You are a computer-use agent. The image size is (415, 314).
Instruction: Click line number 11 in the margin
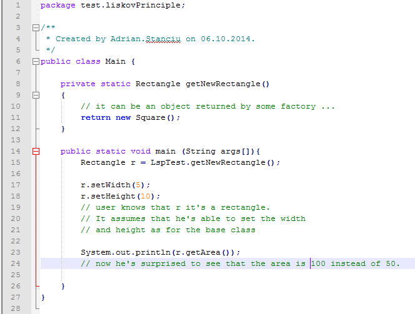(x=16, y=117)
